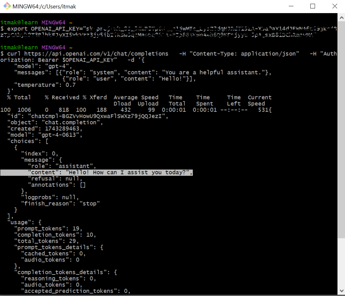Click the "Average Speed" column header
The height and width of the screenshot is (296, 345).
[x=136, y=97]
